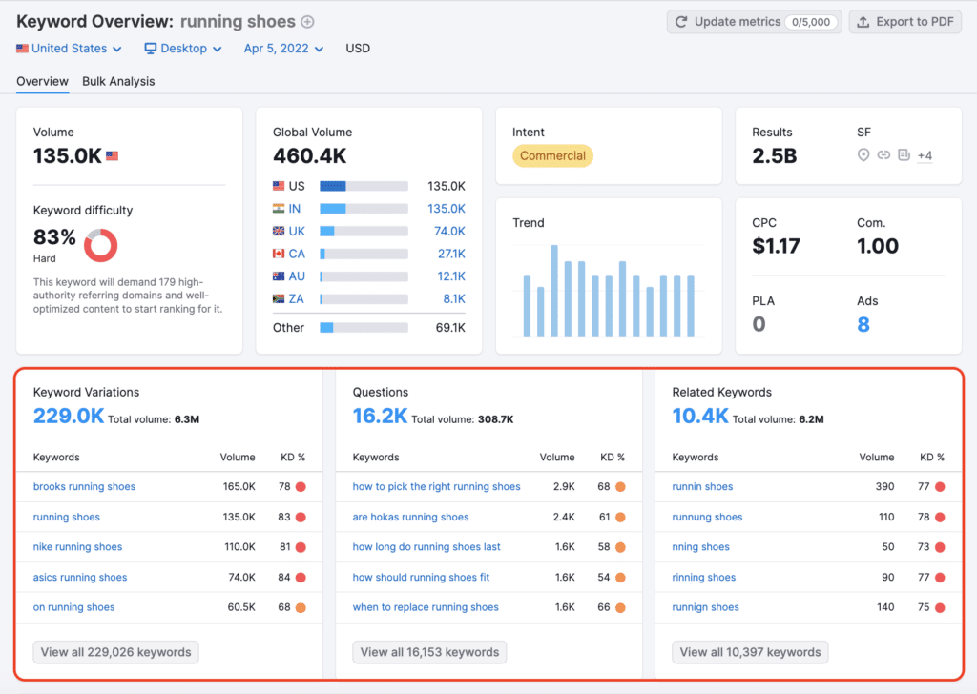Click the third SERP feature icon under SF
The height and width of the screenshot is (694, 977).
click(x=904, y=155)
